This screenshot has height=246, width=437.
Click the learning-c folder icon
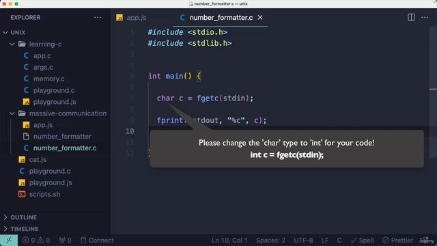22,44
